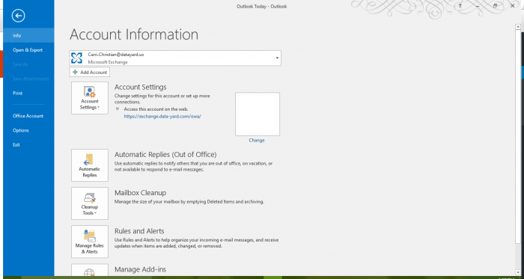Click 'Access this account on the web' text
This screenshot has height=279, width=524.
tap(156, 109)
